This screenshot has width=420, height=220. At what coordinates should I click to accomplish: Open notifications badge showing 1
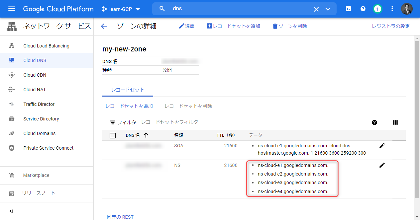coord(377,9)
